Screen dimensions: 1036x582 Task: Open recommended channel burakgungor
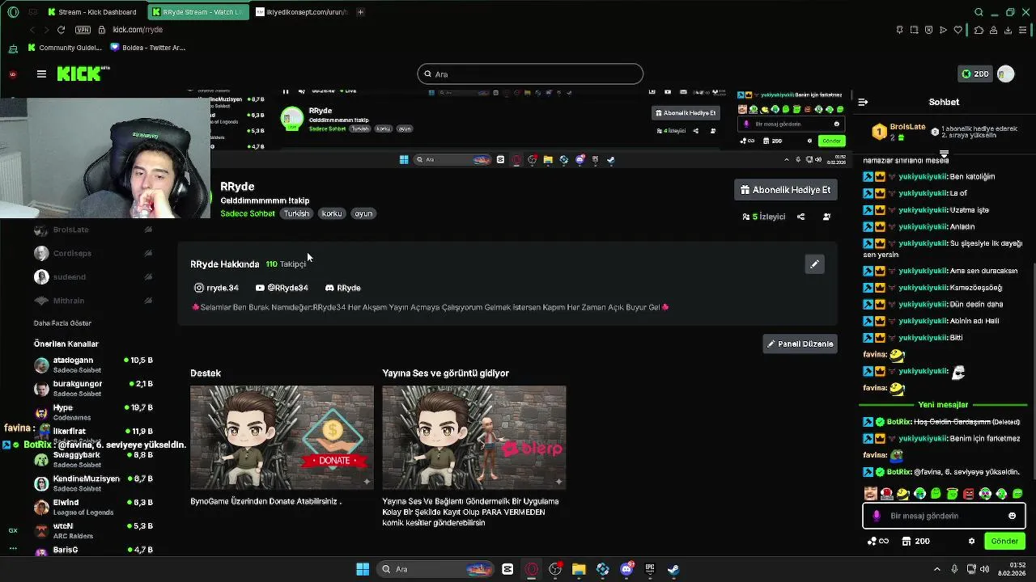pos(93,389)
